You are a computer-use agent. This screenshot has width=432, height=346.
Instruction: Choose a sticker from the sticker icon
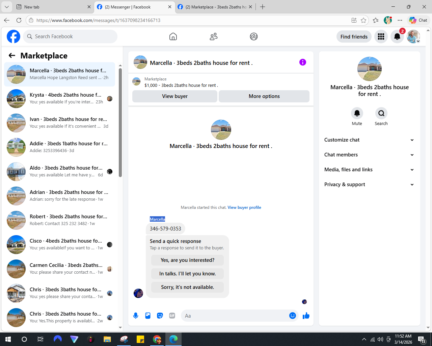[160, 316]
